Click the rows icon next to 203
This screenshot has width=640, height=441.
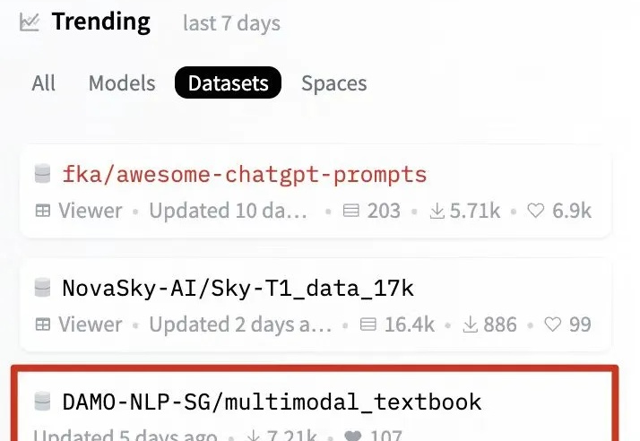[x=351, y=211]
